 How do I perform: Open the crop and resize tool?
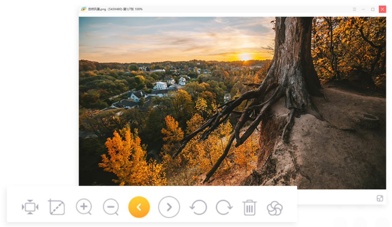pos(56,207)
